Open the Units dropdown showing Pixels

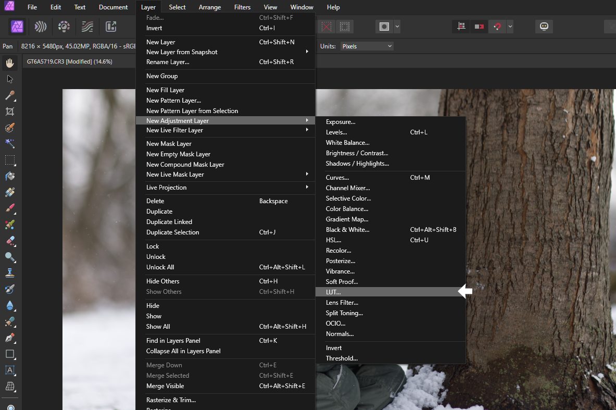coord(367,46)
